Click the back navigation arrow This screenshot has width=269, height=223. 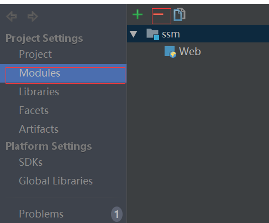click(x=12, y=17)
